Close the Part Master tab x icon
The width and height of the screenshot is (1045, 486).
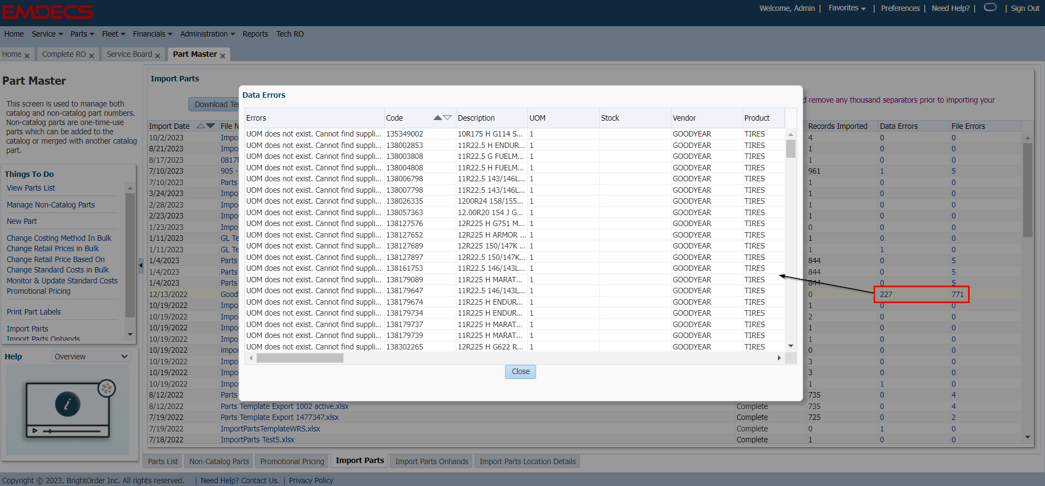tap(222, 56)
